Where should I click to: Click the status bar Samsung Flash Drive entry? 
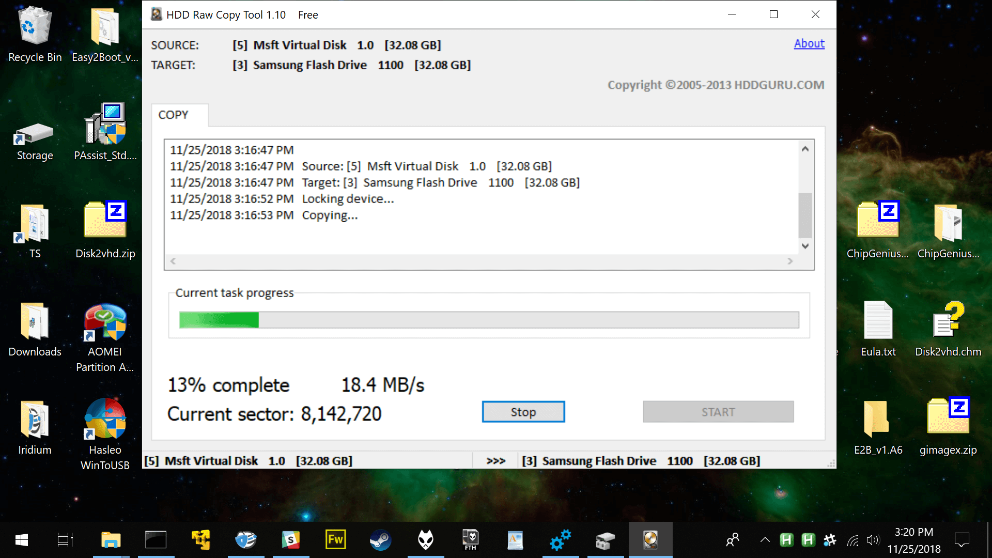(641, 460)
